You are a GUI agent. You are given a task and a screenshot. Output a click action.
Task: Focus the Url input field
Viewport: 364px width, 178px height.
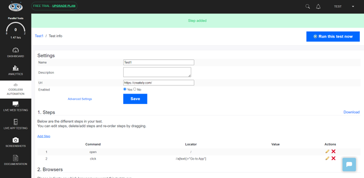click(159, 83)
